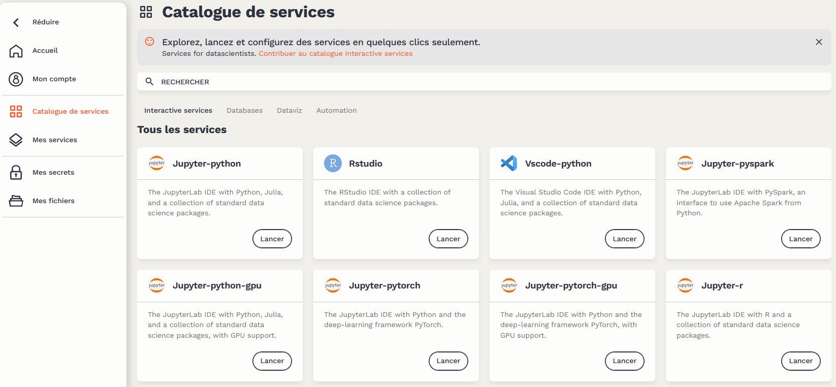Click the Mes secrets padlock icon
Viewport: 836px width, 387px height.
point(16,173)
